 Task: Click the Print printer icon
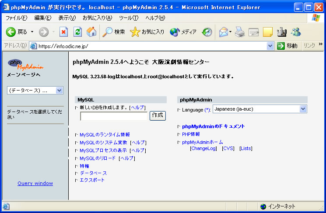tap(240, 32)
